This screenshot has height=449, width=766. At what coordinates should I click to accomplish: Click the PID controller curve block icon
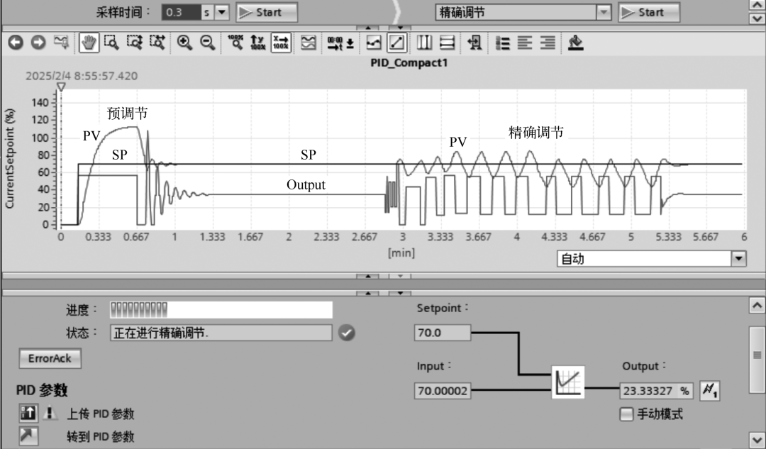click(567, 382)
